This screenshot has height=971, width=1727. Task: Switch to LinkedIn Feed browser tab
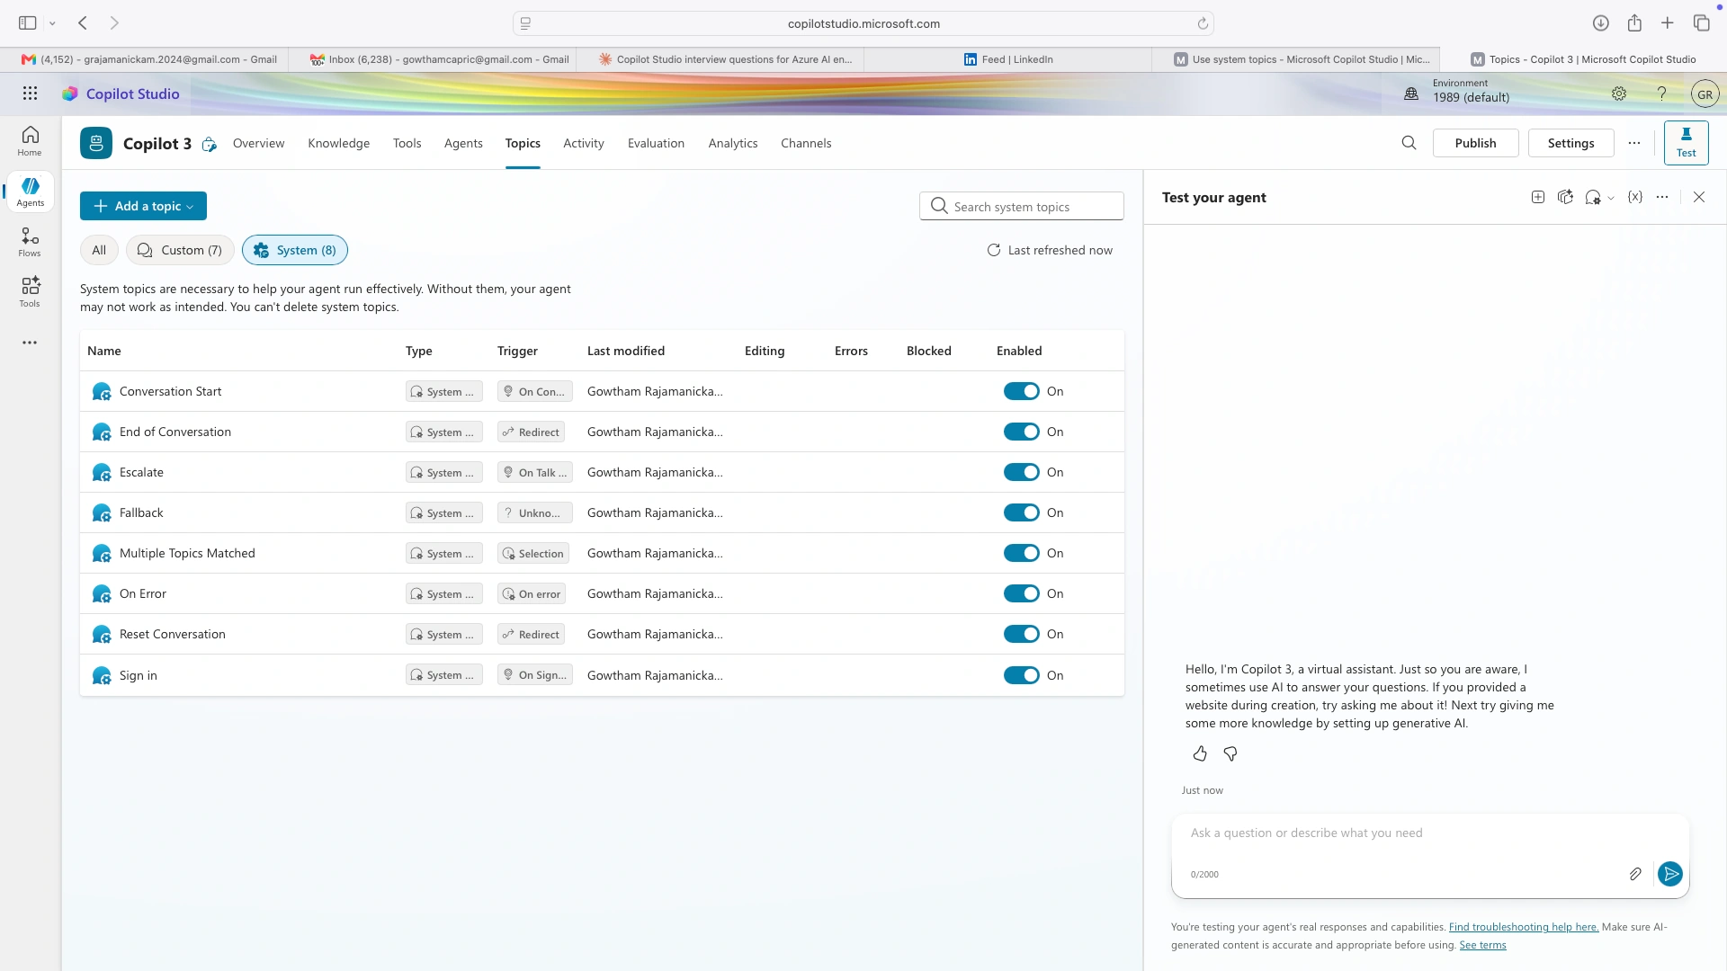(1007, 59)
